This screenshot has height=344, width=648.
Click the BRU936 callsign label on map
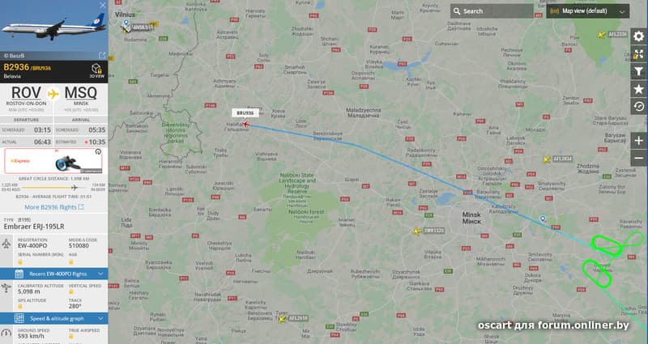coord(245,113)
